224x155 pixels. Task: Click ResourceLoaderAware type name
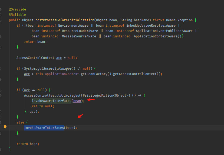[x=80, y=31]
